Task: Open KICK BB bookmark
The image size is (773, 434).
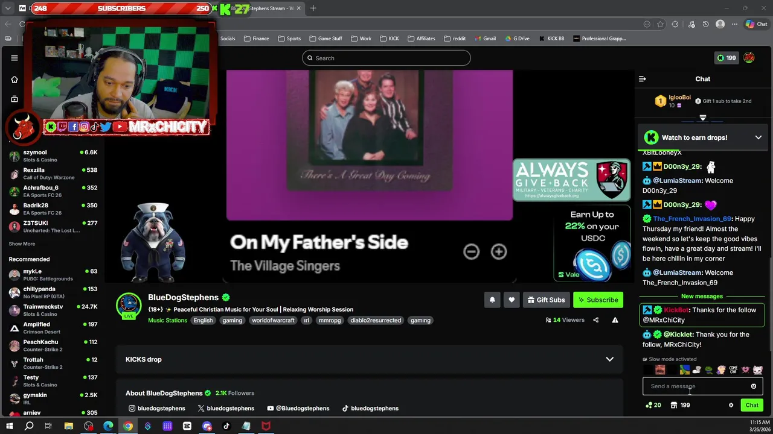Action: point(551,39)
